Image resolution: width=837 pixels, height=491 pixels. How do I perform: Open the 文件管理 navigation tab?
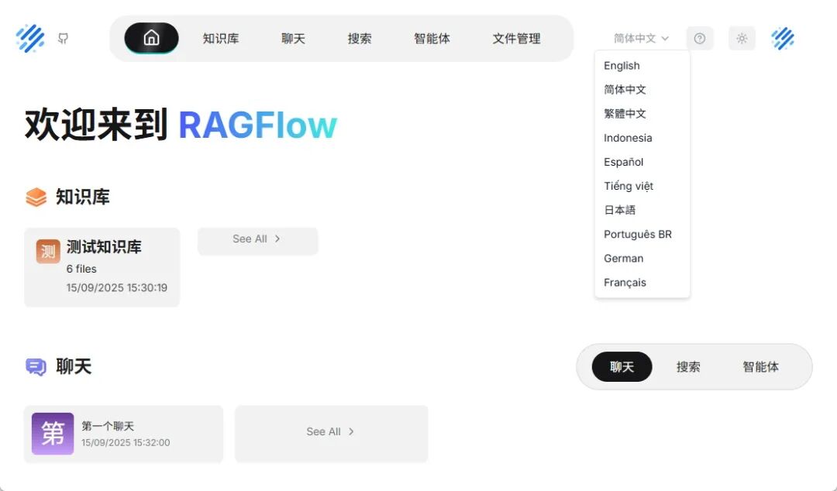click(x=516, y=38)
